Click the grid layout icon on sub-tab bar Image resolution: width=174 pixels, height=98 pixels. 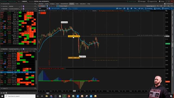pos(168,6)
